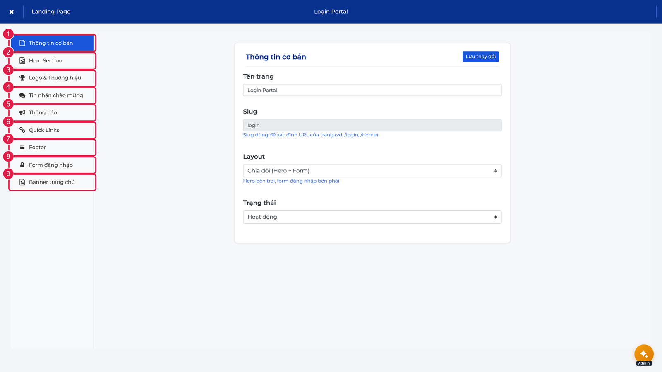This screenshot has height=372, width=662.
Task: Open the orange Admin assistant sparkle button
Action: (644, 354)
